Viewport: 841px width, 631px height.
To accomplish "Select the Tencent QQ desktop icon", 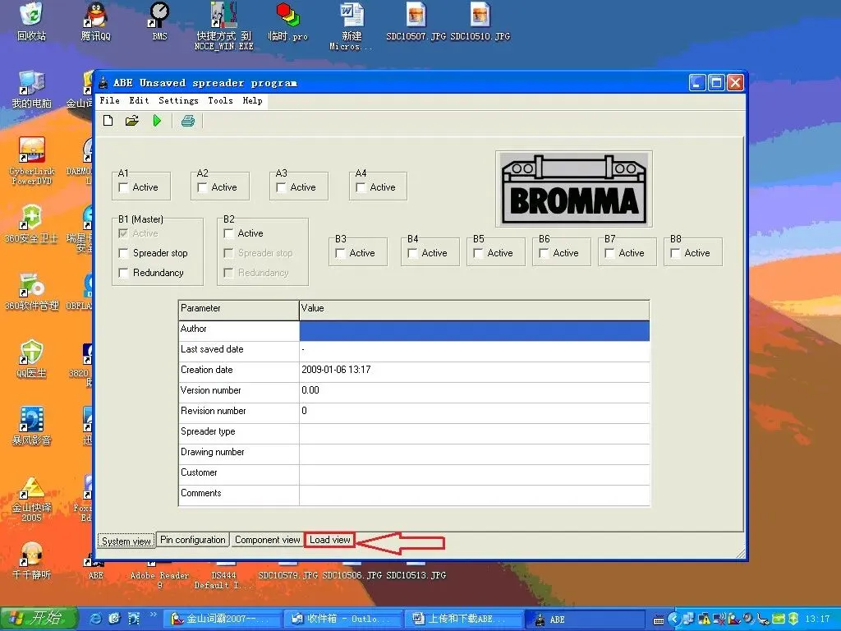I will pyautogui.click(x=95, y=21).
